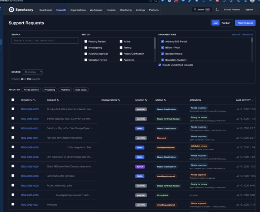Go to the Dashboard nav item
The height and width of the screenshot is (212, 260).
[46, 10]
